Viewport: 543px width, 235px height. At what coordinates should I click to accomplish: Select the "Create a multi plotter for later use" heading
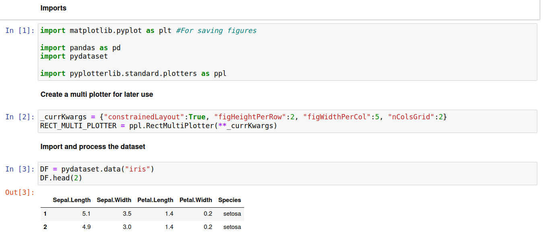(97, 95)
